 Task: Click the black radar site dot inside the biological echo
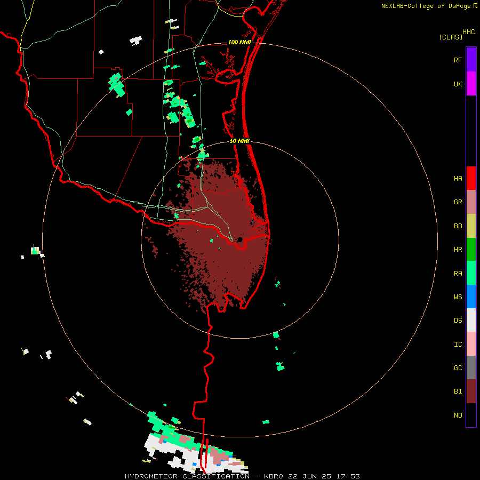(239, 239)
